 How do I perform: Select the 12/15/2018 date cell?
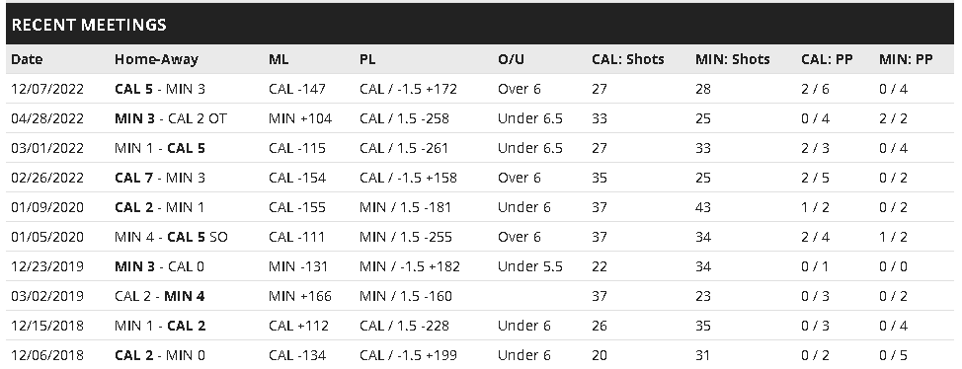point(47,325)
